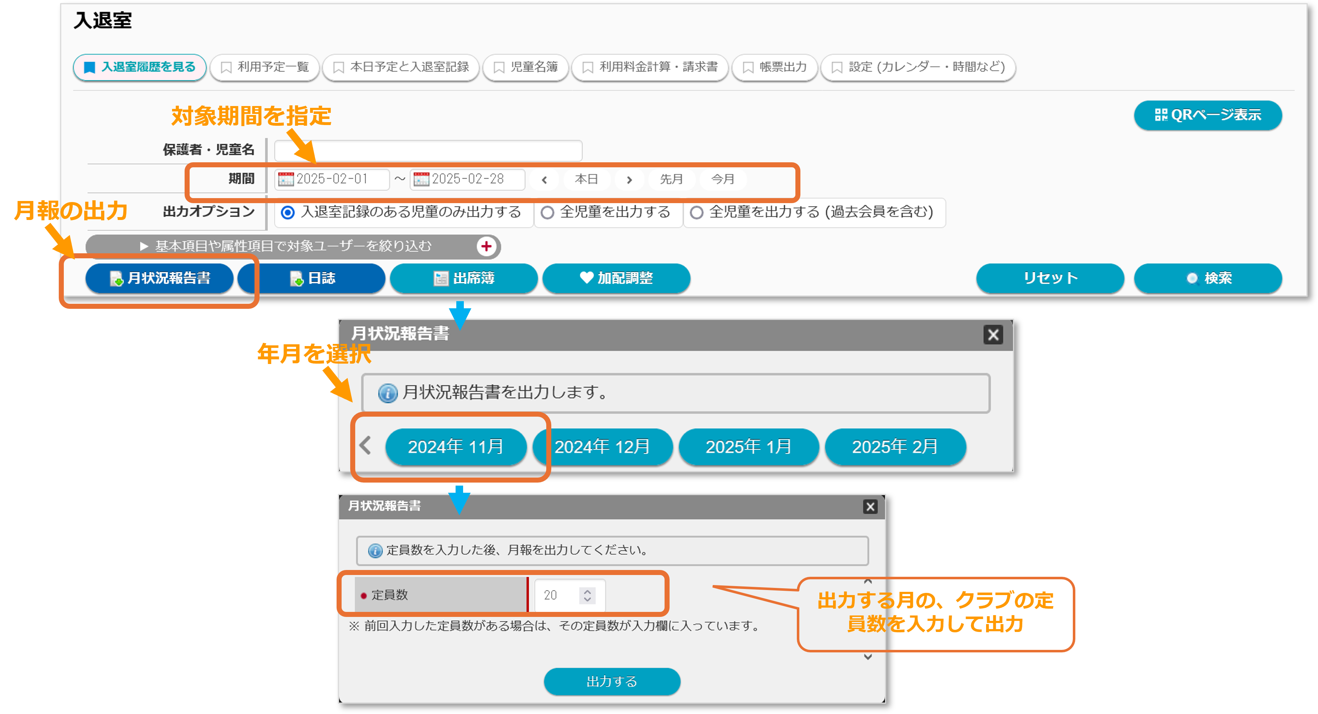Open calendar icon for end date
The width and height of the screenshot is (1318, 714).
click(421, 179)
